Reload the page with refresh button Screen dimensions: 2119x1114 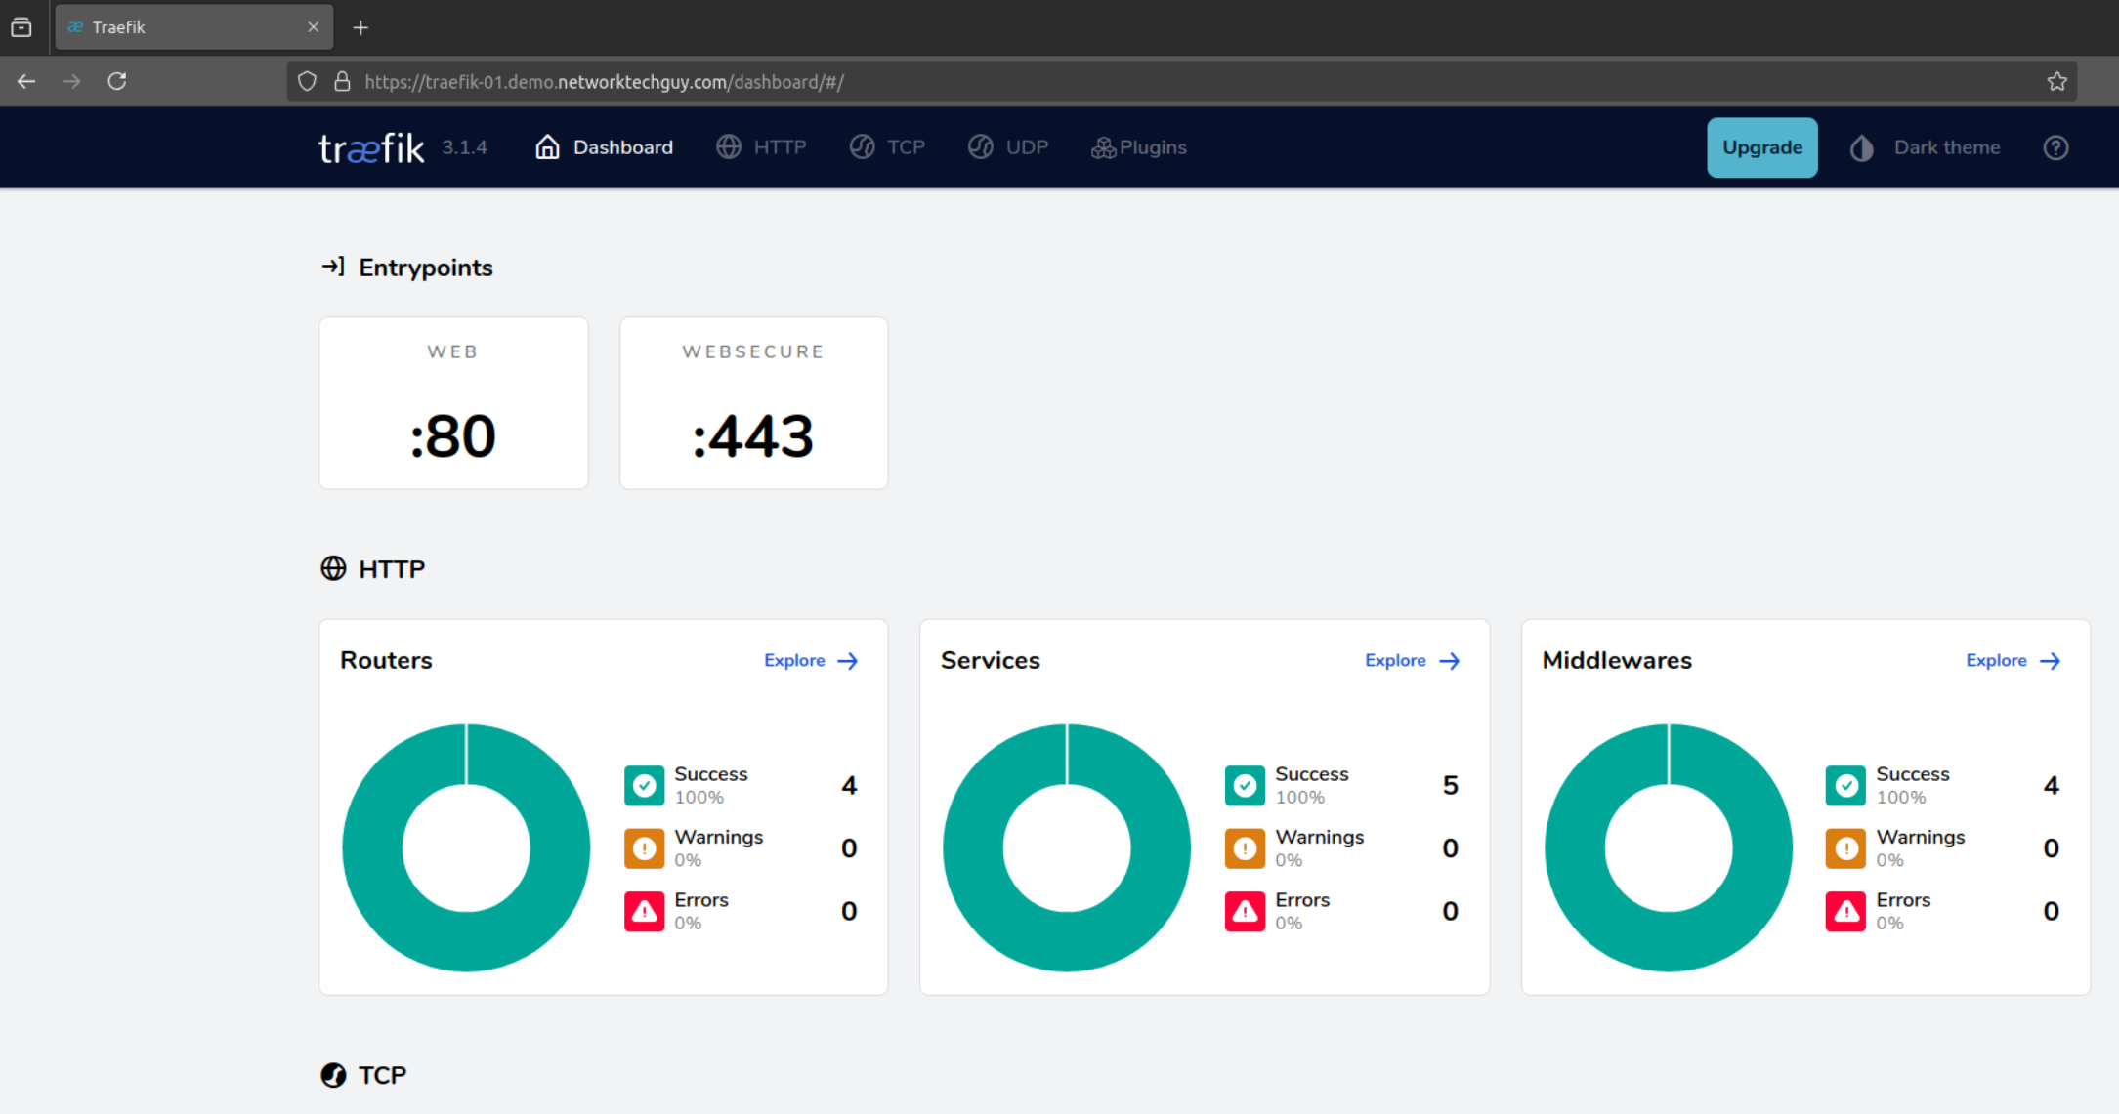(x=117, y=81)
